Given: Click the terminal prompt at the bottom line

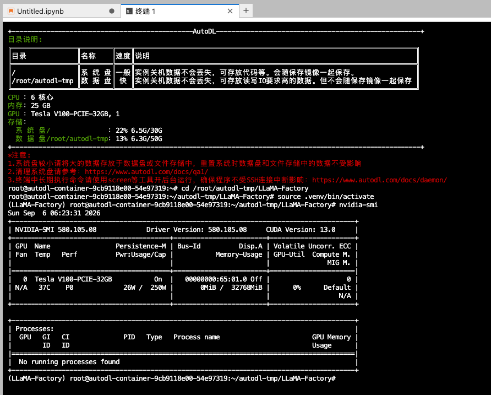Looking at the screenshot, I should (x=172, y=378).
